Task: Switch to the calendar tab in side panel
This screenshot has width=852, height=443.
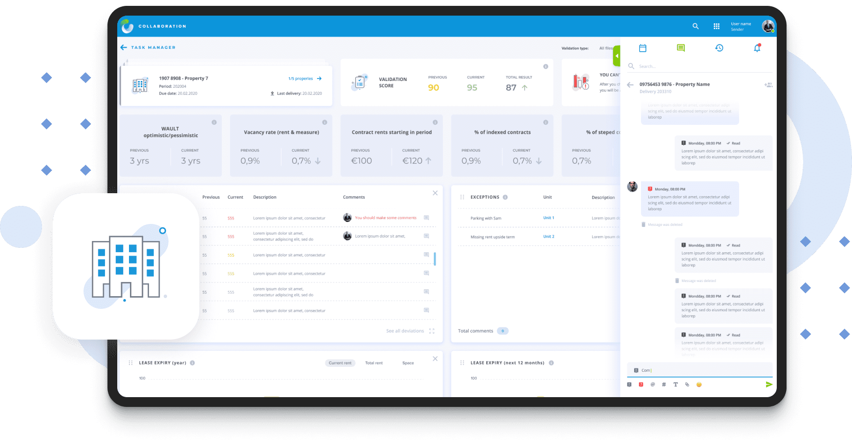Action: tap(642, 48)
